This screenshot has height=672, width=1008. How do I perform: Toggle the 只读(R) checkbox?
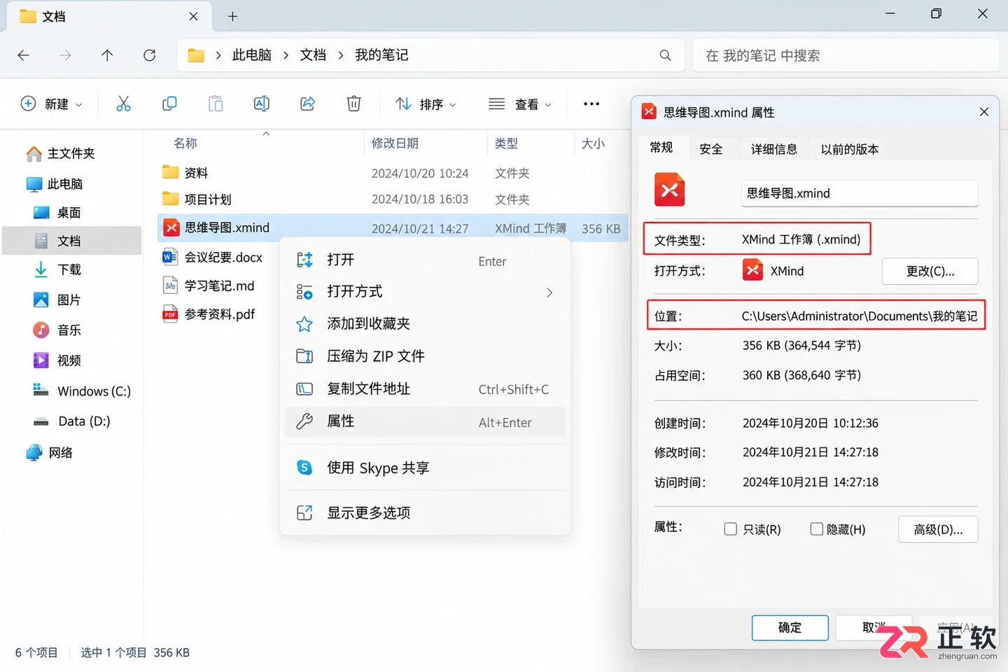point(730,529)
